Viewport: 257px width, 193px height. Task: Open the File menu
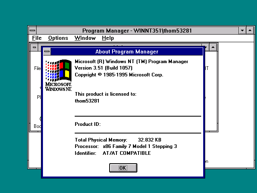tap(37, 38)
